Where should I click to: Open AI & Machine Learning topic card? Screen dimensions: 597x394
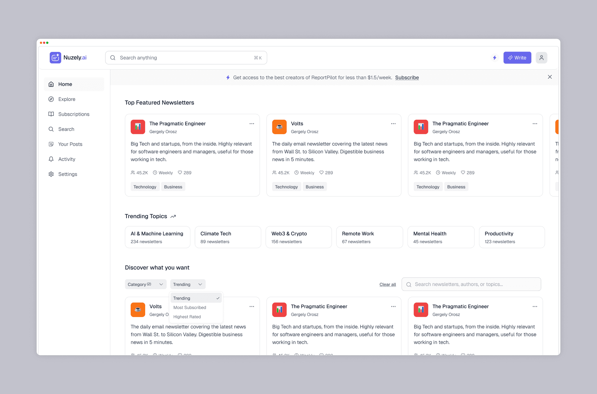pos(158,237)
